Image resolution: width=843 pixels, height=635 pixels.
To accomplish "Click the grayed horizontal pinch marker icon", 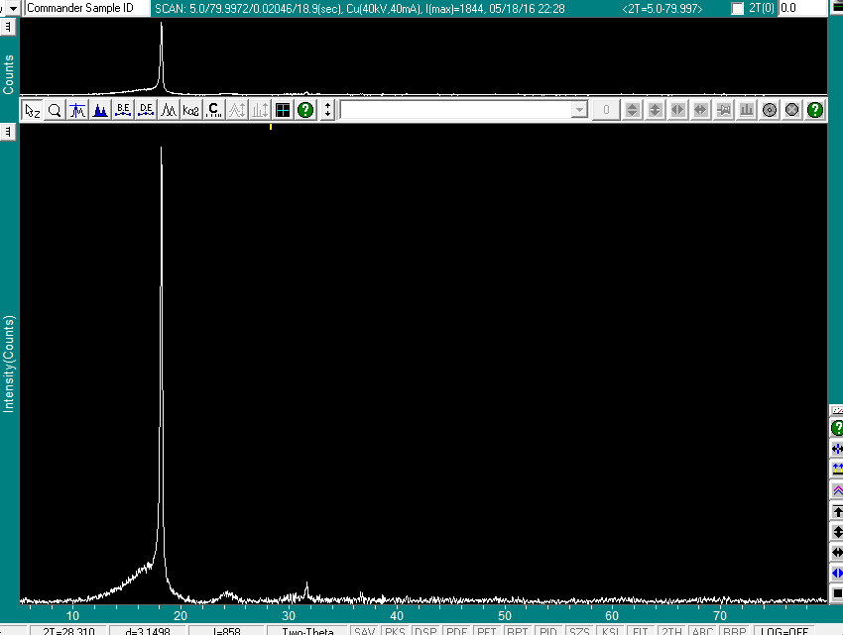I will (x=724, y=110).
